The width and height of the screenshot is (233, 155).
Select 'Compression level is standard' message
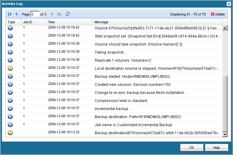coord(121,101)
